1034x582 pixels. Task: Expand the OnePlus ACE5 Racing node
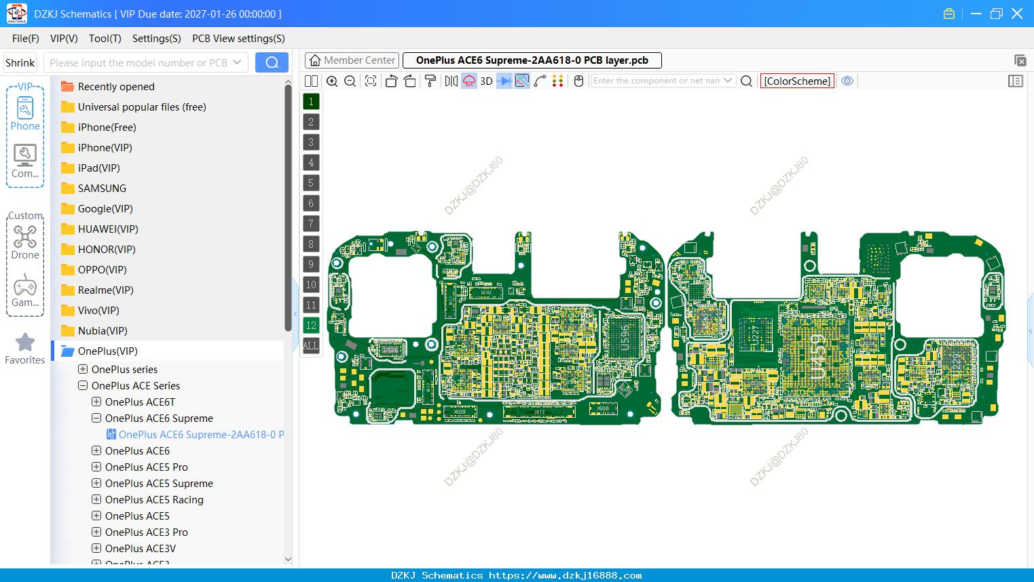click(96, 500)
